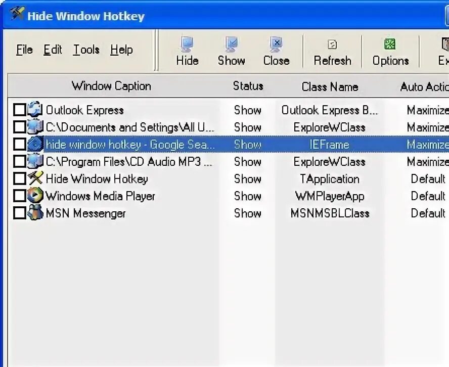Click the Show status in MSN Messenger row
This screenshot has width=449, height=367.
click(248, 213)
